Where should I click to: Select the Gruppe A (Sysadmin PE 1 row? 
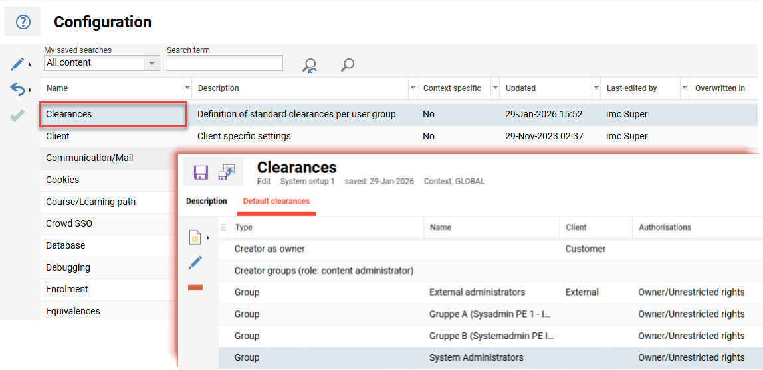pos(489,314)
